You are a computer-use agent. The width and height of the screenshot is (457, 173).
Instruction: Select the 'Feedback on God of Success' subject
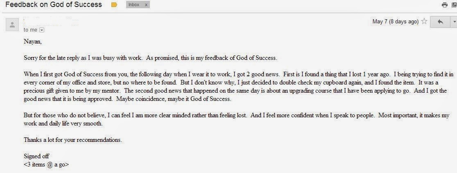54,5
